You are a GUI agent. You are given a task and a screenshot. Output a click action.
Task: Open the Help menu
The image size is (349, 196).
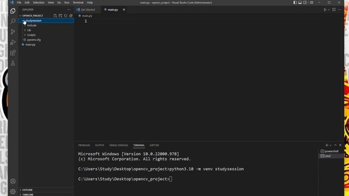[89, 2]
